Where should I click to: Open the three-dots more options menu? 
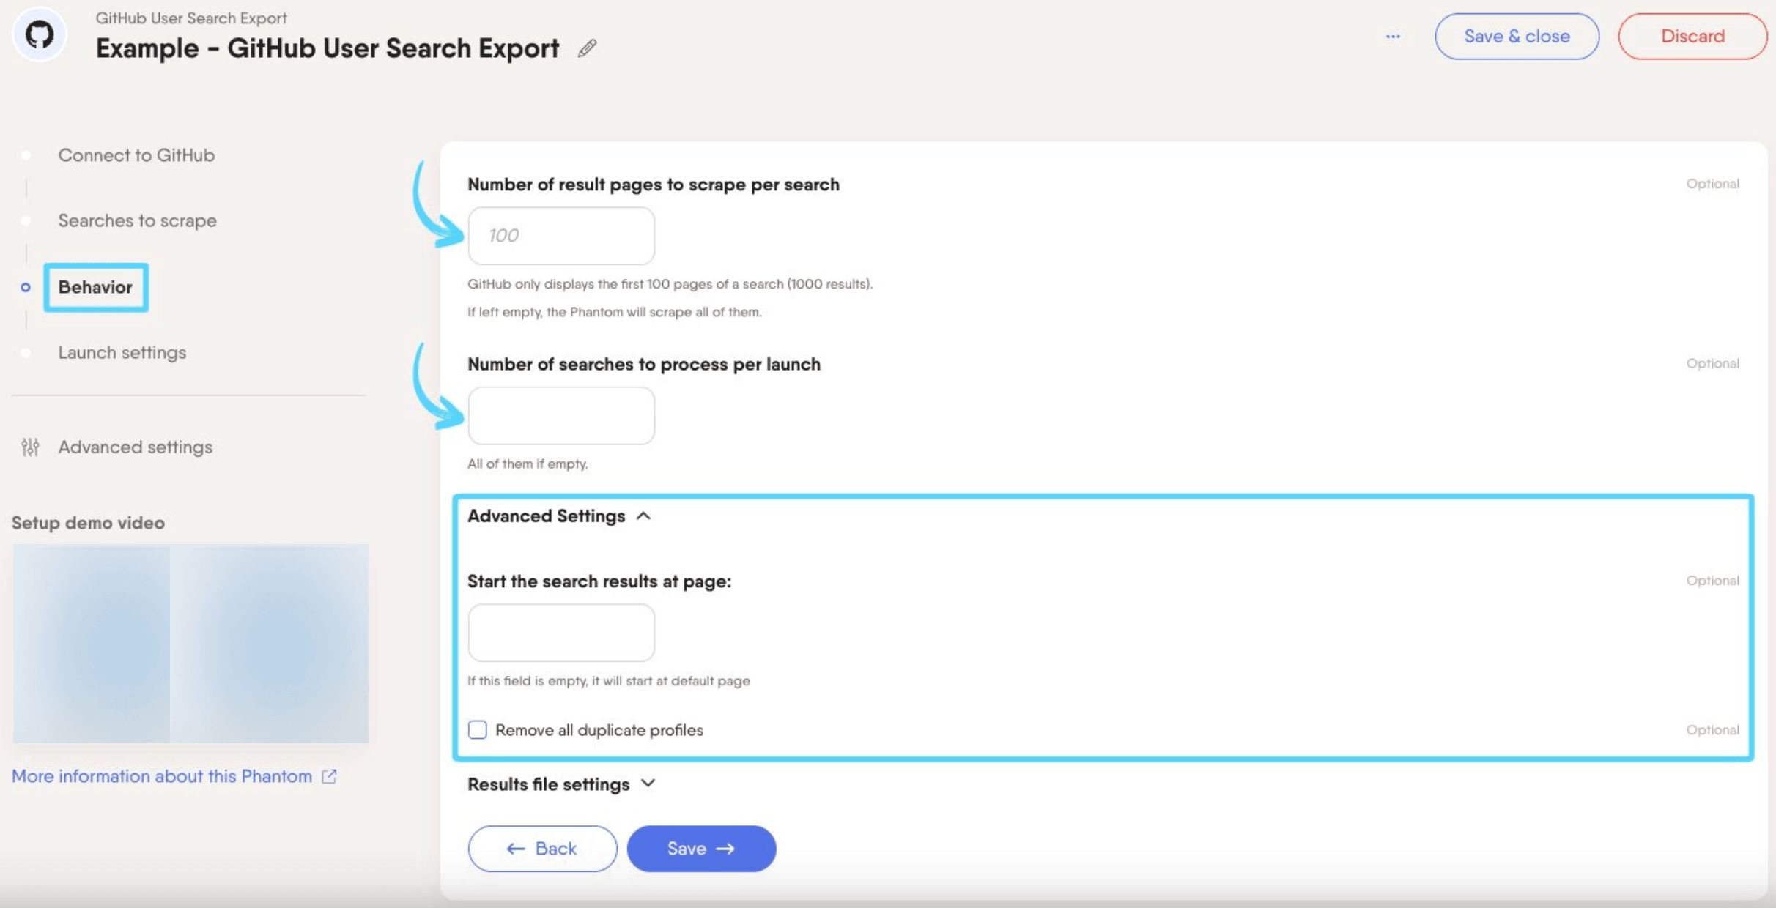click(1393, 36)
